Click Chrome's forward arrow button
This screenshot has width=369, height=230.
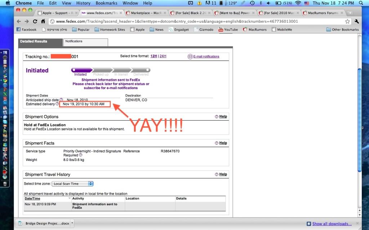(x=27, y=21)
